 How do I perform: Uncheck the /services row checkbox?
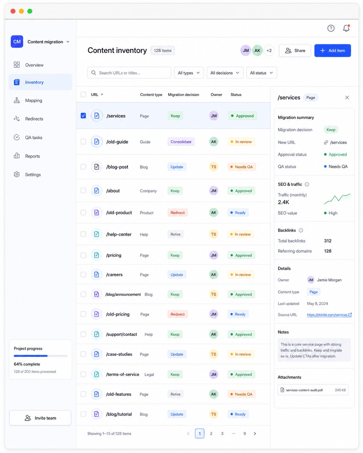[83, 116]
